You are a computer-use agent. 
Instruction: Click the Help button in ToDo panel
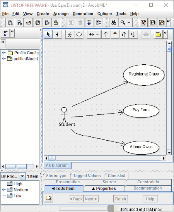150,199
